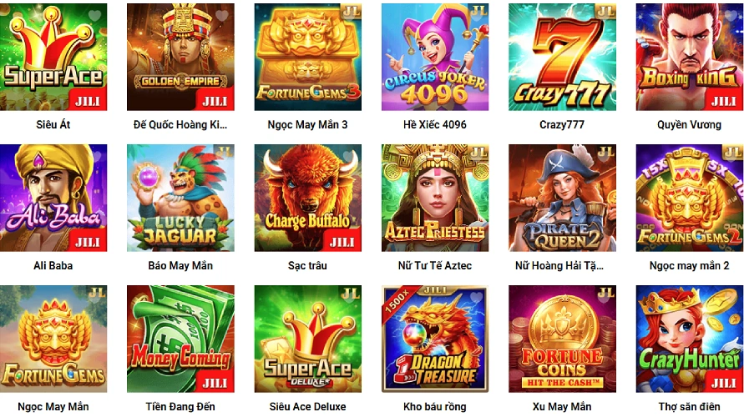The height and width of the screenshot is (417, 744).
Task: Click the Pirate Queen 2 tile
Action: [562, 198]
